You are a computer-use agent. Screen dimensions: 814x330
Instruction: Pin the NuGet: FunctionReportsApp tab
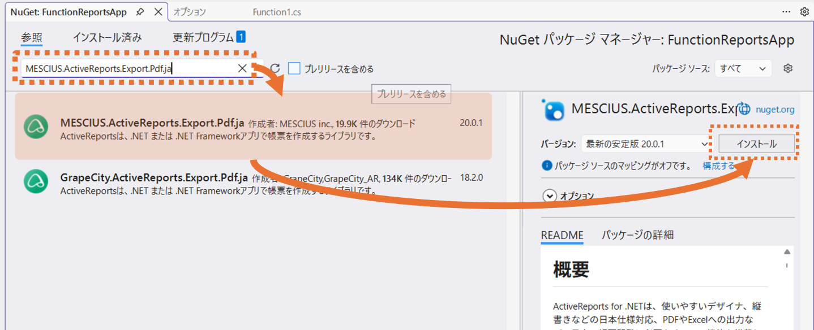[140, 12]
